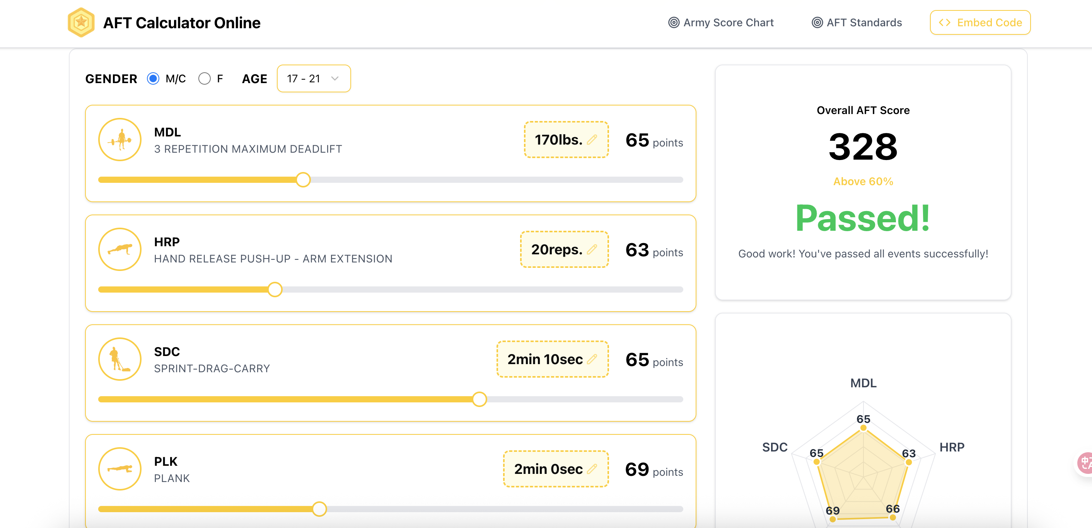Click the target icon next to AFT Standards
This screenshot has width=1092, height=528.
(817, 22)
